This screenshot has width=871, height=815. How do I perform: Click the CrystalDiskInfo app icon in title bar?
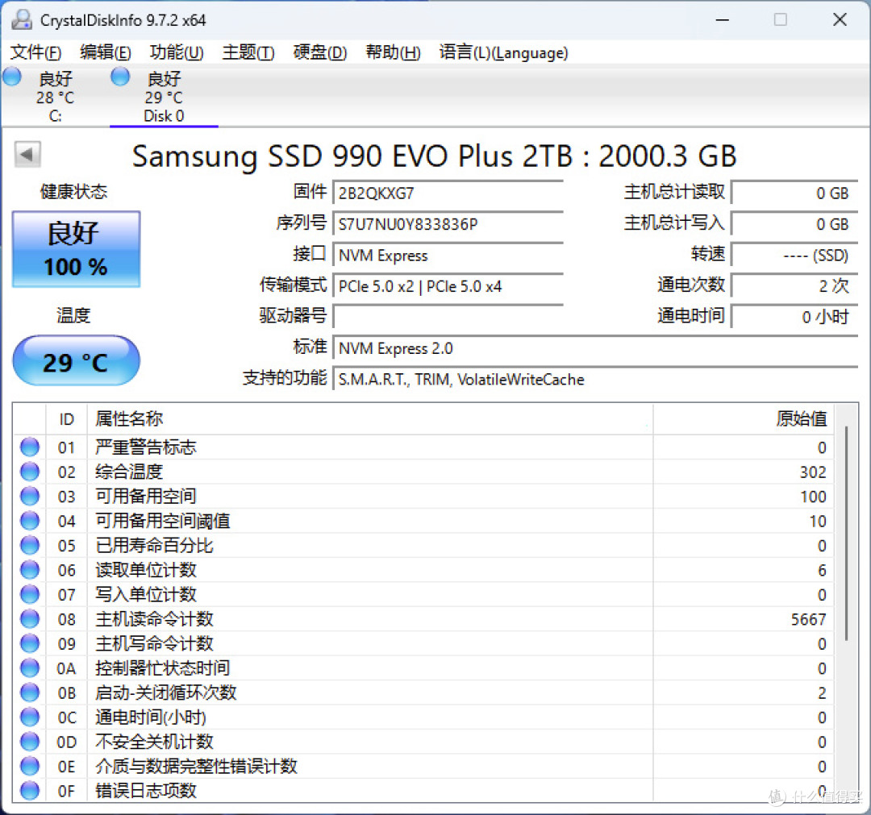click(22, 20)
